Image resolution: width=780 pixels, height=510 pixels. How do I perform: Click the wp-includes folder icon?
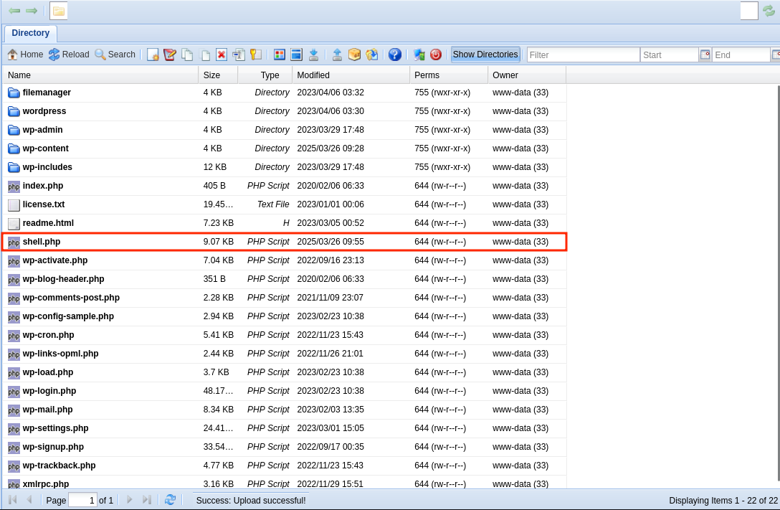[14, 168]
